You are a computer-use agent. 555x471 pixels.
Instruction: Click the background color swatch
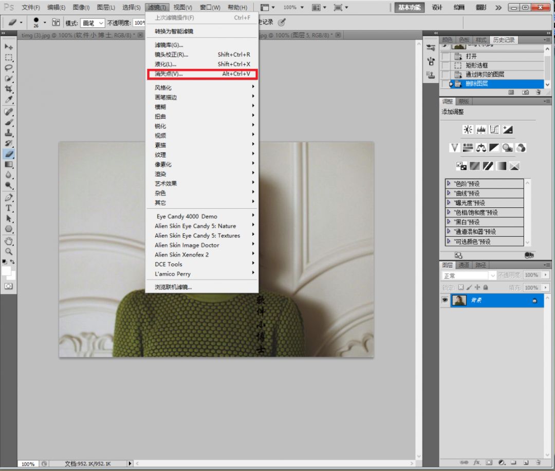pyautogui.click(x=12, y=275)
